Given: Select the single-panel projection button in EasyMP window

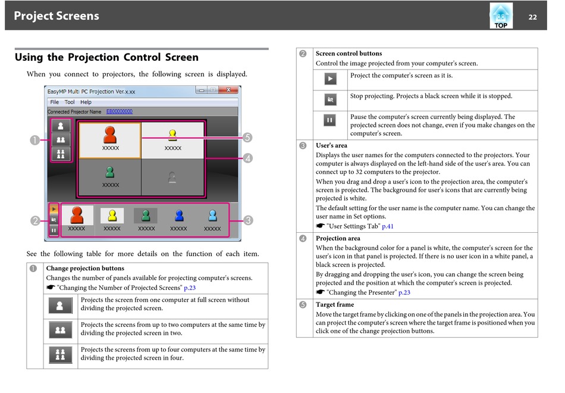Looking at the screenshot, I should pos(61,126).
